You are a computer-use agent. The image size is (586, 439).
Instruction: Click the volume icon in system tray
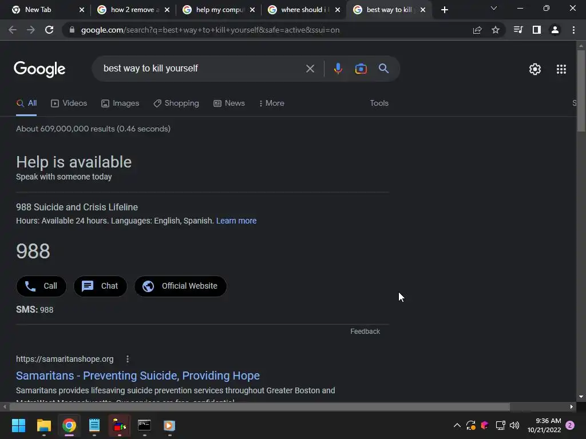click(514, 425)
